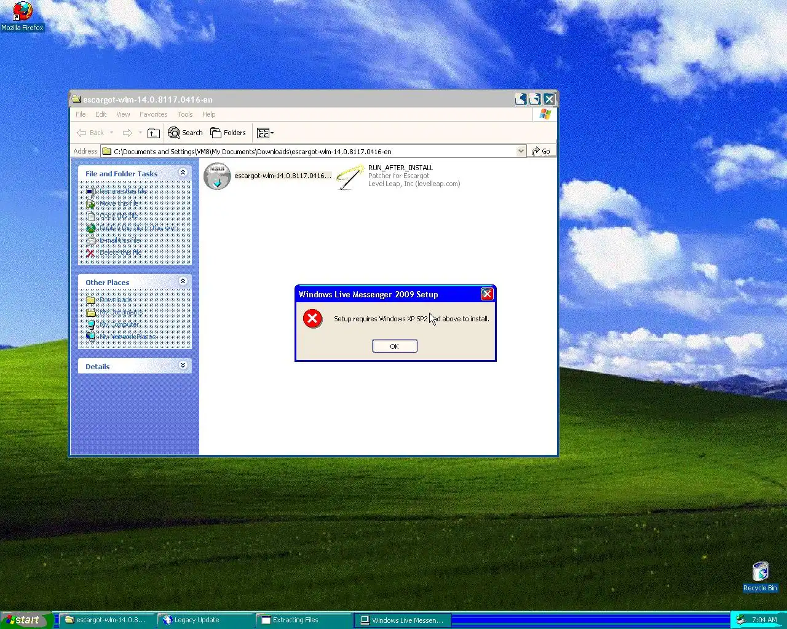Click the Go button

point(541,151)
